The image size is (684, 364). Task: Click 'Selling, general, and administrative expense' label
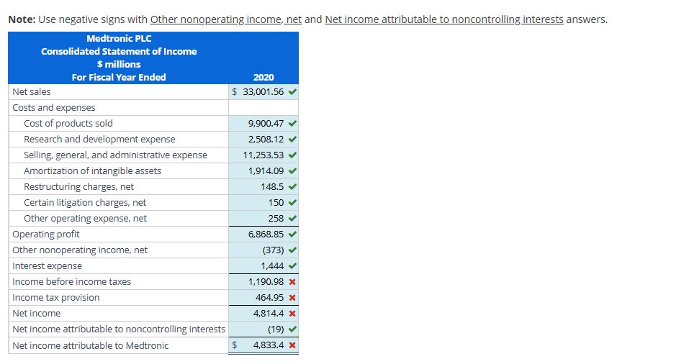point(116,155)
